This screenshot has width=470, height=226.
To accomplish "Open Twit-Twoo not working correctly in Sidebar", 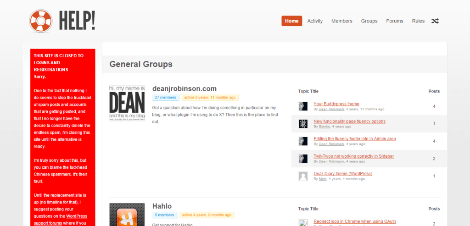I will point(354,156).
